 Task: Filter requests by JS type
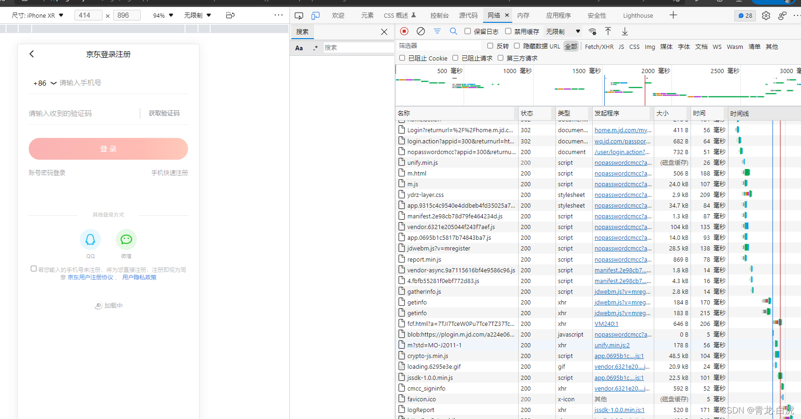click(621, 47)
